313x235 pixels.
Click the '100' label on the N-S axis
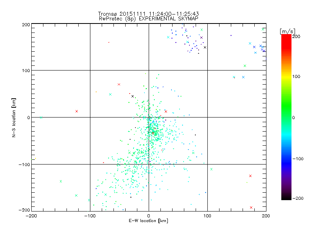pos(26,70)
